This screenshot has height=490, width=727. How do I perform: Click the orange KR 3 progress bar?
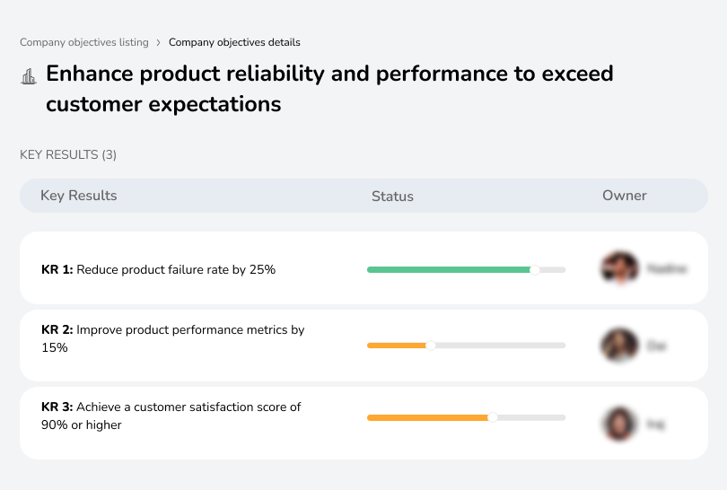coord(428,417)
